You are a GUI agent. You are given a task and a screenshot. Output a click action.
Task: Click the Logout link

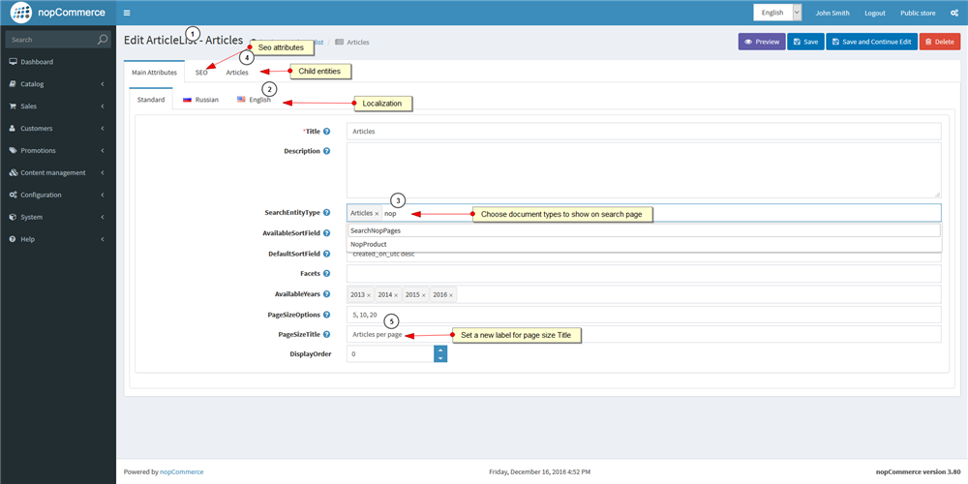click(x=875, y=13)
